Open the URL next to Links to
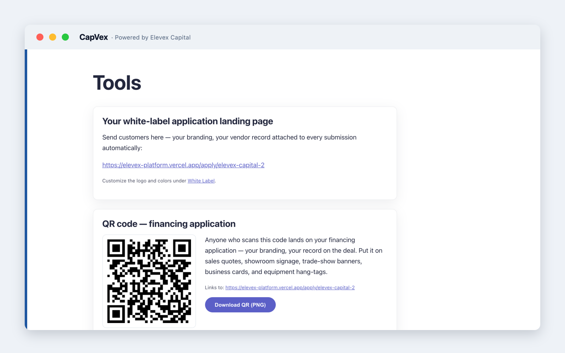This screenshot has width=565, height=353. [x=290, y=287]
